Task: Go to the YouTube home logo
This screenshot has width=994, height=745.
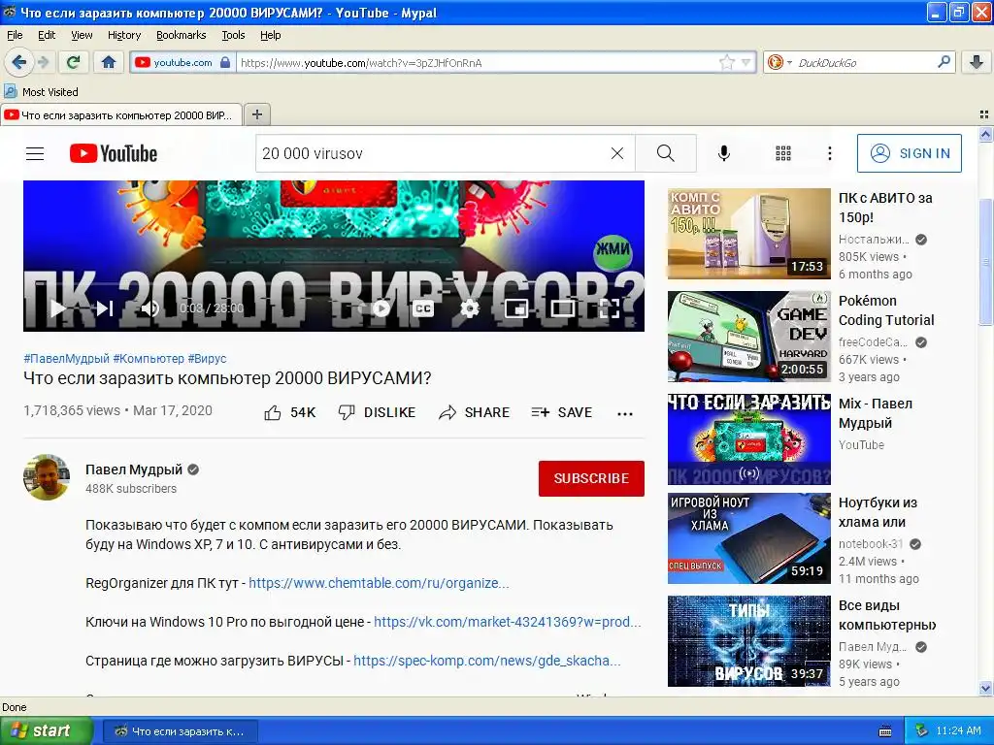Action: (114, 153)
